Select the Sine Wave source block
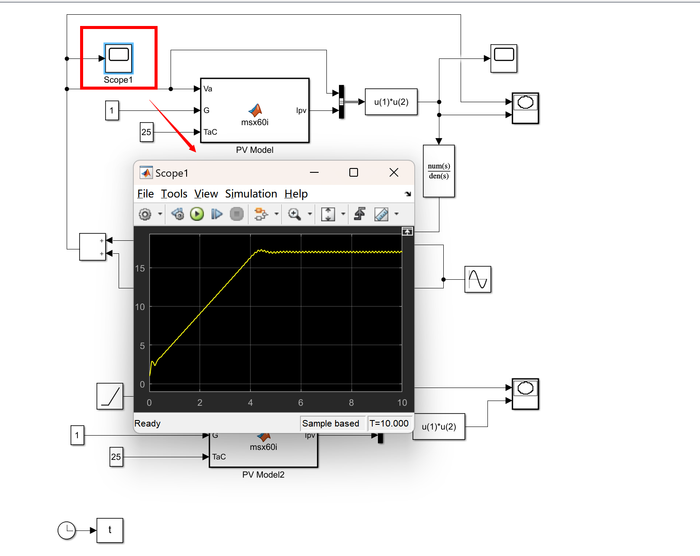700x556 pixels. [478, 279]
